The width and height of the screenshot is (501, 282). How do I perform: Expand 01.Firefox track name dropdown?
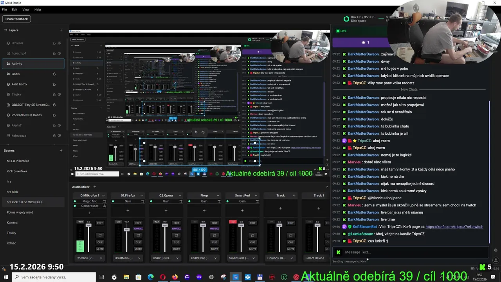141,195
